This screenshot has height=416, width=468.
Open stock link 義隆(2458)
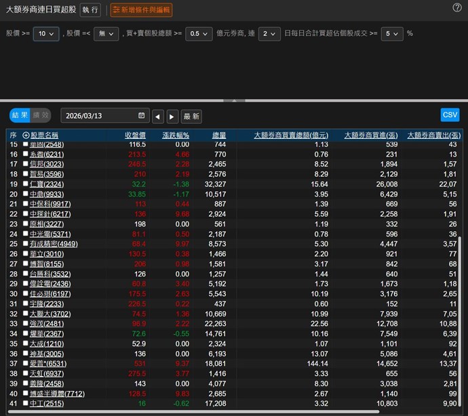pyautogui.click(x=47, y=383)
